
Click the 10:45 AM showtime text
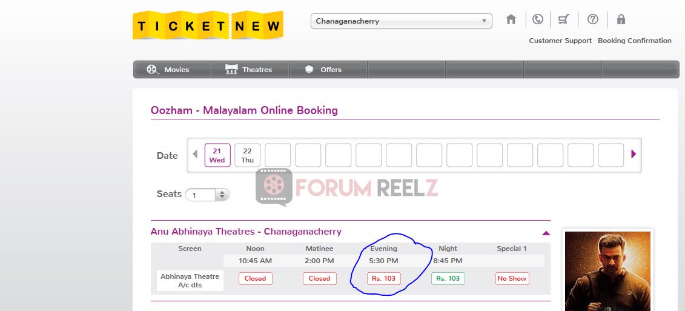coord(255,261)
